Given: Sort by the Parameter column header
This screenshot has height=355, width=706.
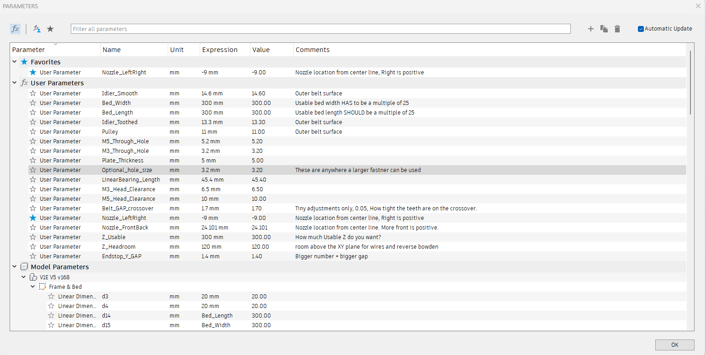Looking at the screenshot, I should (x=27, y=49).
